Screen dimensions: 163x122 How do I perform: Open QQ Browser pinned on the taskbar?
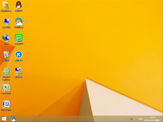(13, 119)
